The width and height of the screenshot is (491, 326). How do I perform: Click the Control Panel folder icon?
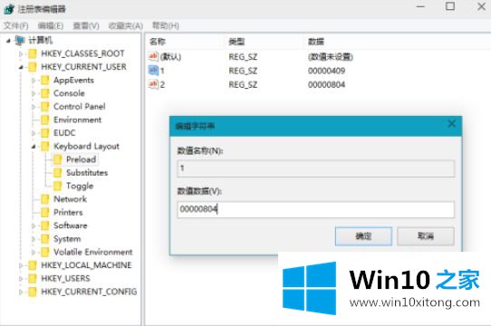tap(45, 107)
